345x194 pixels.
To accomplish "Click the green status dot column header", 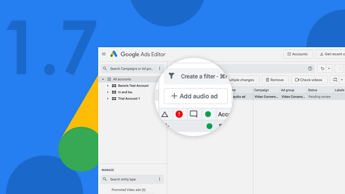I will tap(208, 114).
